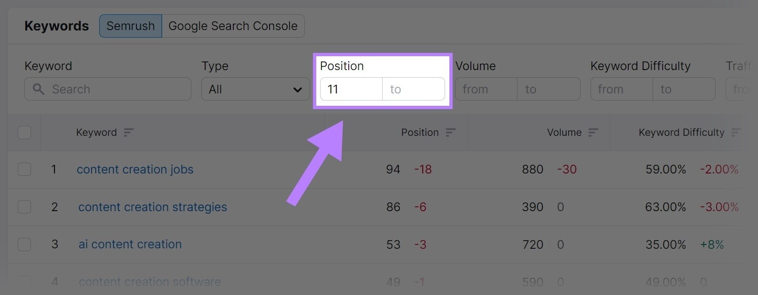Click the Position to field
758x295 pixels.
coord(413,89)
